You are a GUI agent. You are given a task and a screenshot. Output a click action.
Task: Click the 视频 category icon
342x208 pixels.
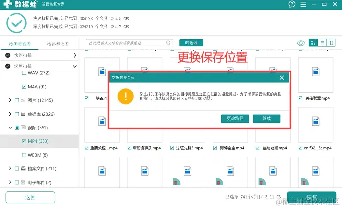(x=23, y=128)
